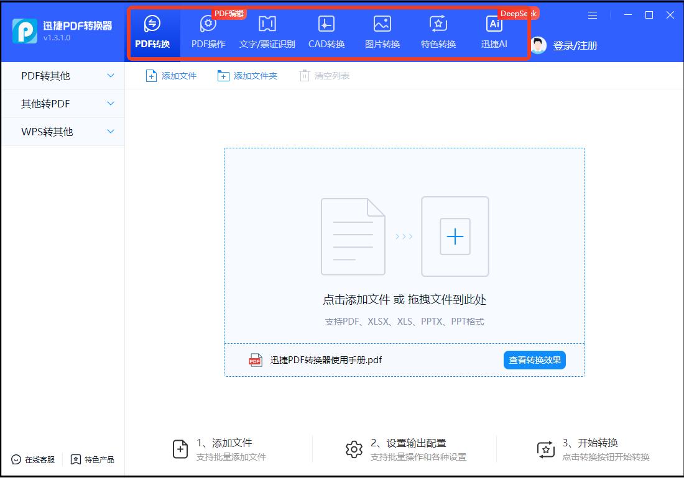The width and height of the screenshot is (684, 478).
Task: Expand the PDF转其他 section
Action: coord(63,76)
